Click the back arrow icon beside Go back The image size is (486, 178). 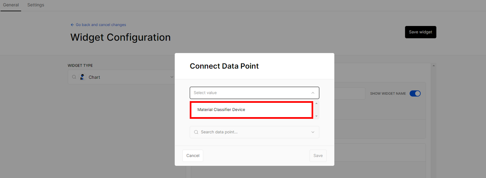tap(72, 25)
